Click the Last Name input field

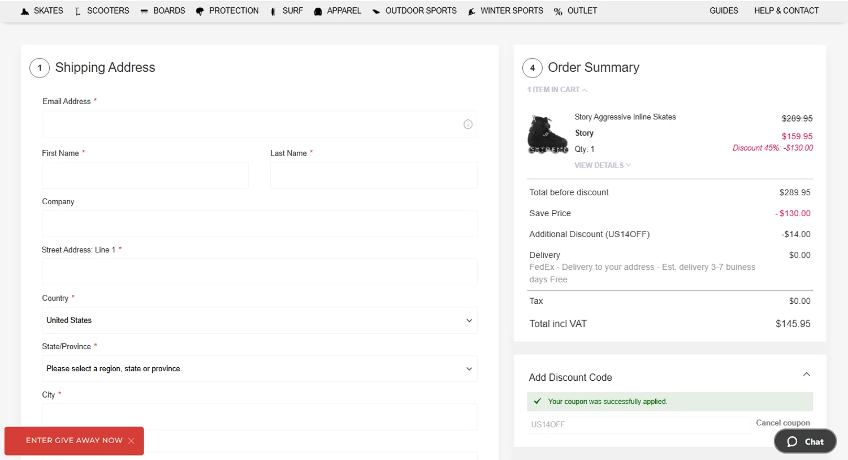[374, 175]
